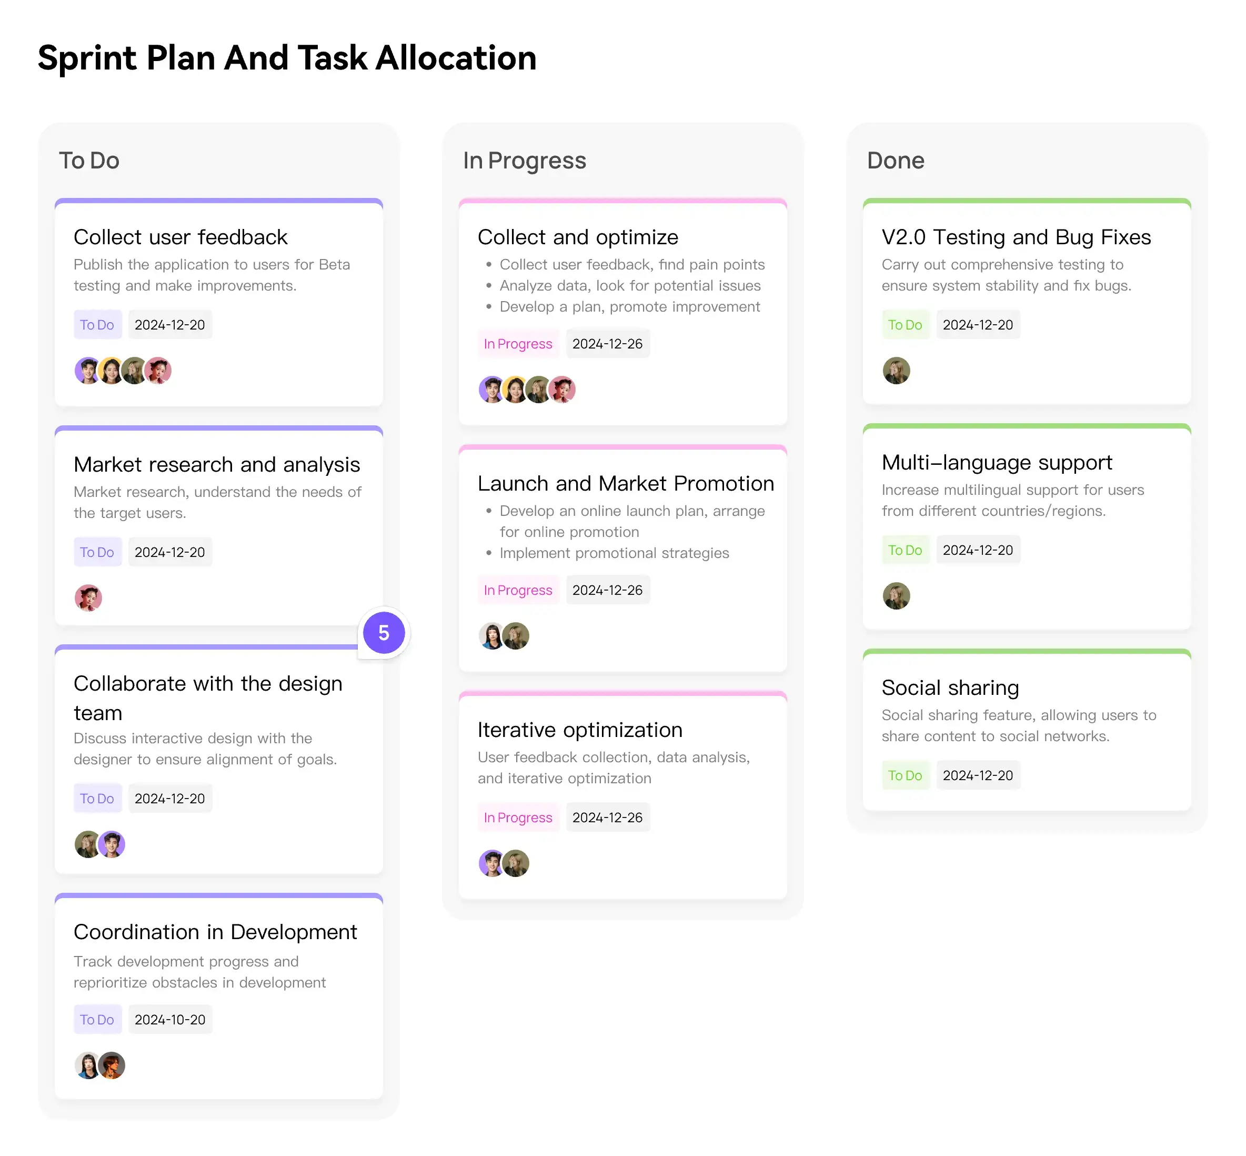Open the Collaborate with the design team card
1246x1156 pixels.
pos(207,697)
